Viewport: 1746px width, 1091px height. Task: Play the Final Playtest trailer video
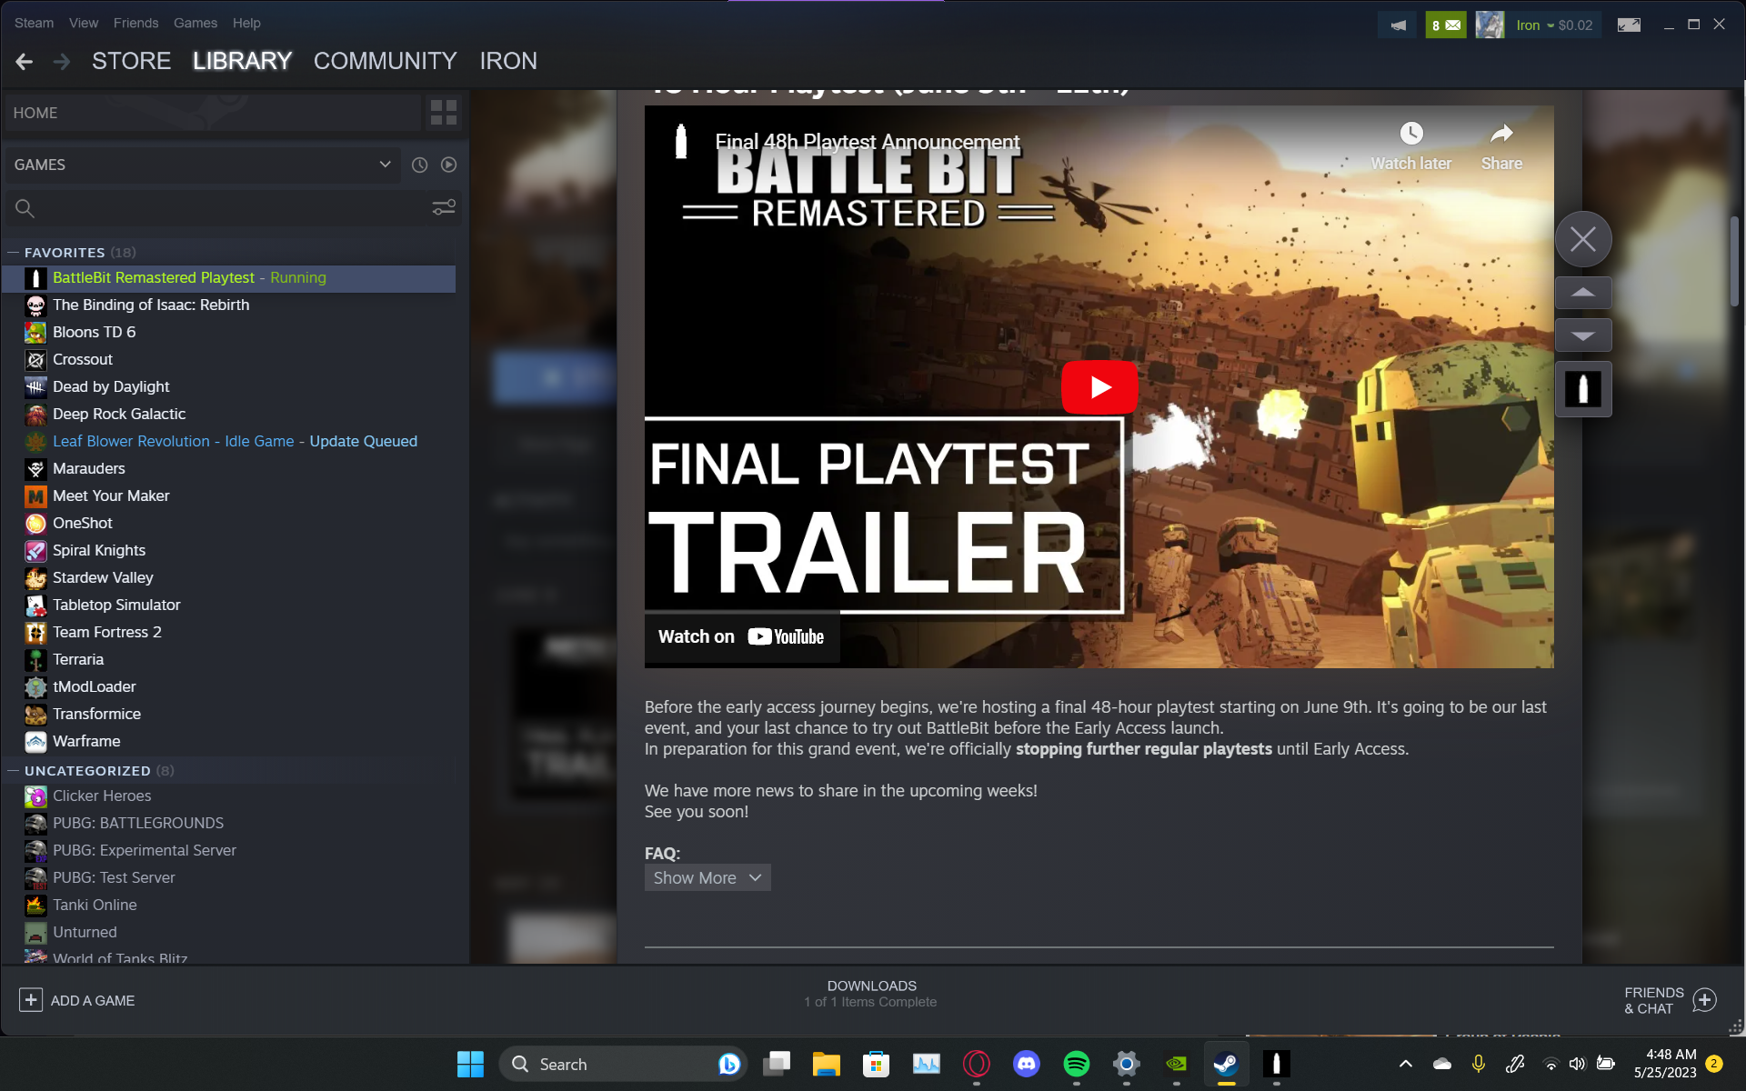[x=1099, y=387]
